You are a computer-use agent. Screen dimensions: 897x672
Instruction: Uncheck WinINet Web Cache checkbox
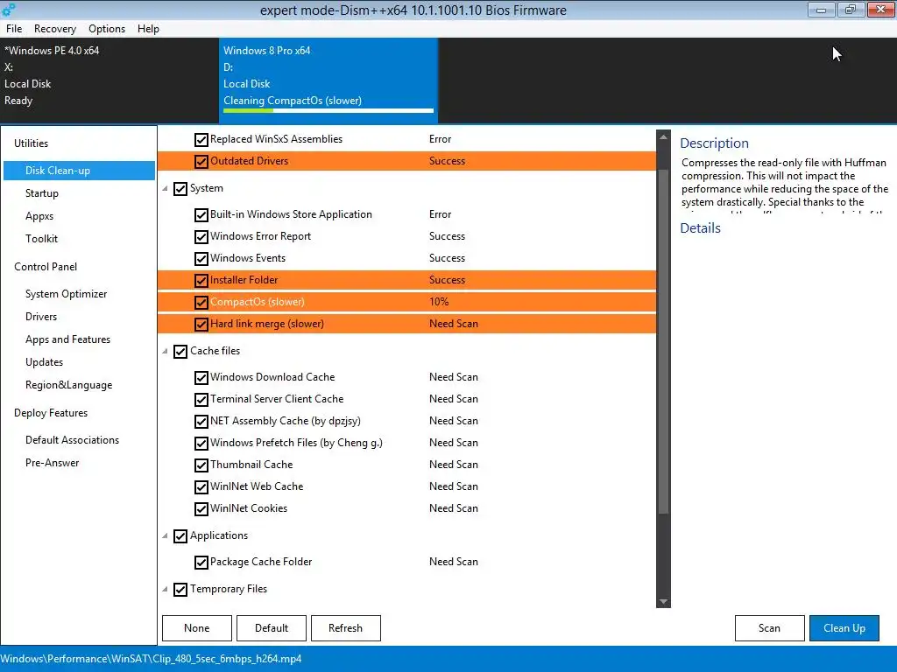click(201, 486)
